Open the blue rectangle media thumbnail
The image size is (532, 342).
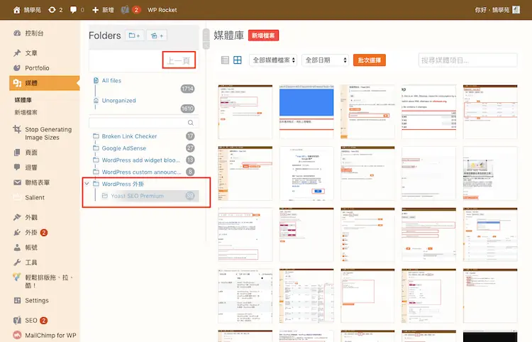tap(306, 112)
